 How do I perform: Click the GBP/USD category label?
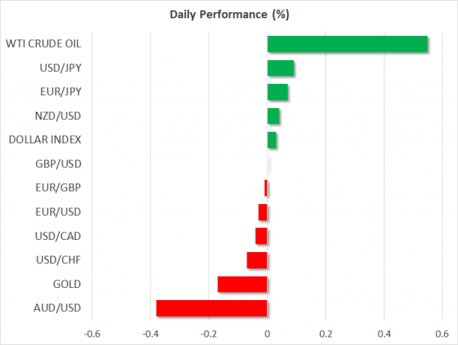[x=59, y=164]
